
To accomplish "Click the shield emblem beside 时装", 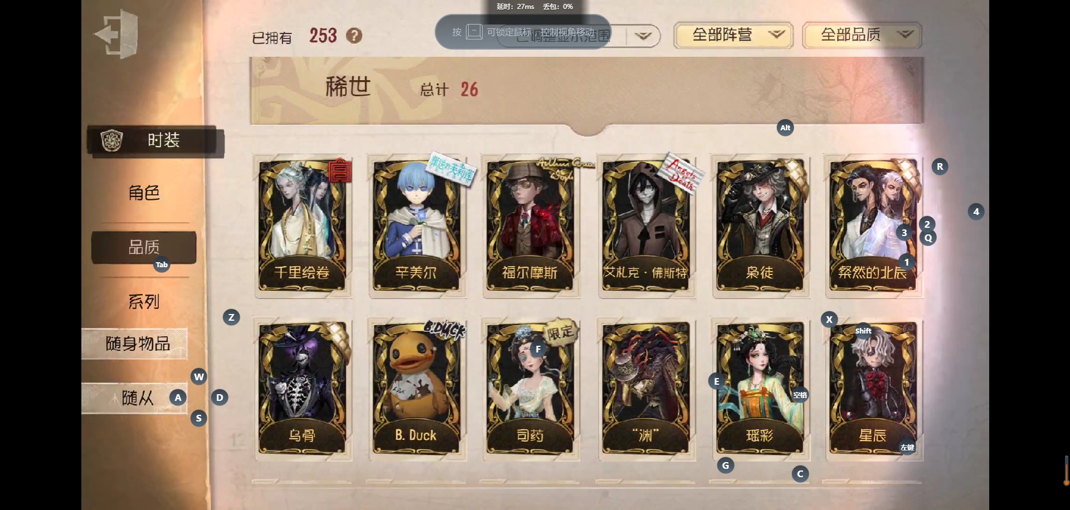I will (111, 140).
